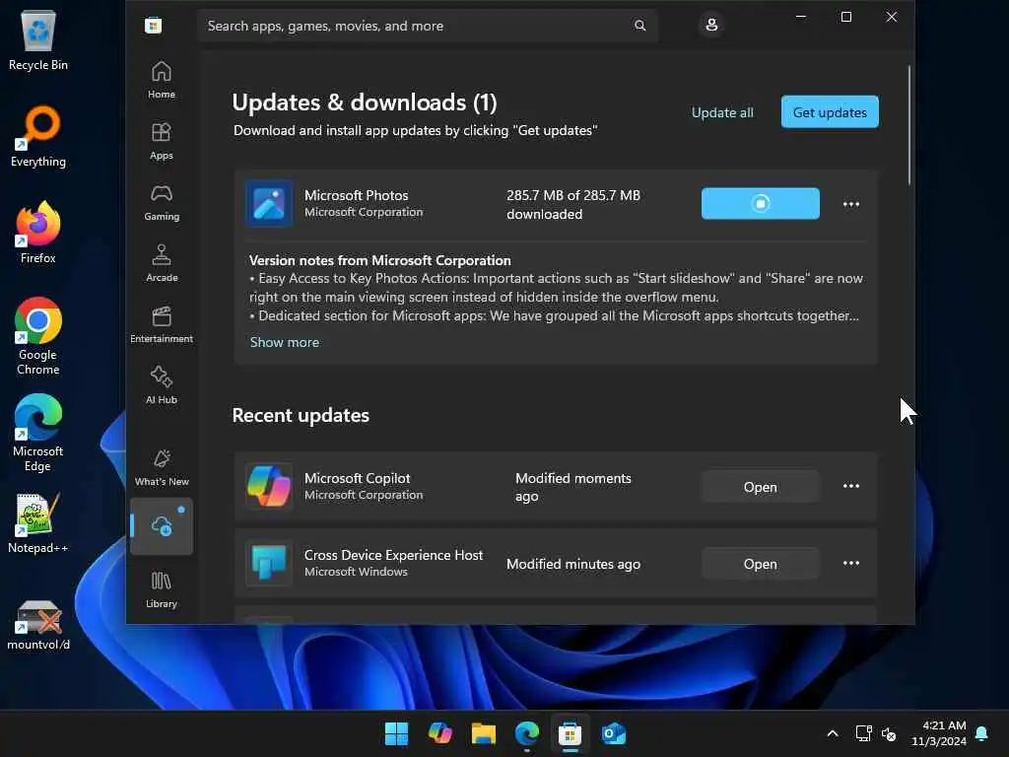Select Notepad++ desktop shortcut
This screenshot has height=757, width=1009.
38,522
